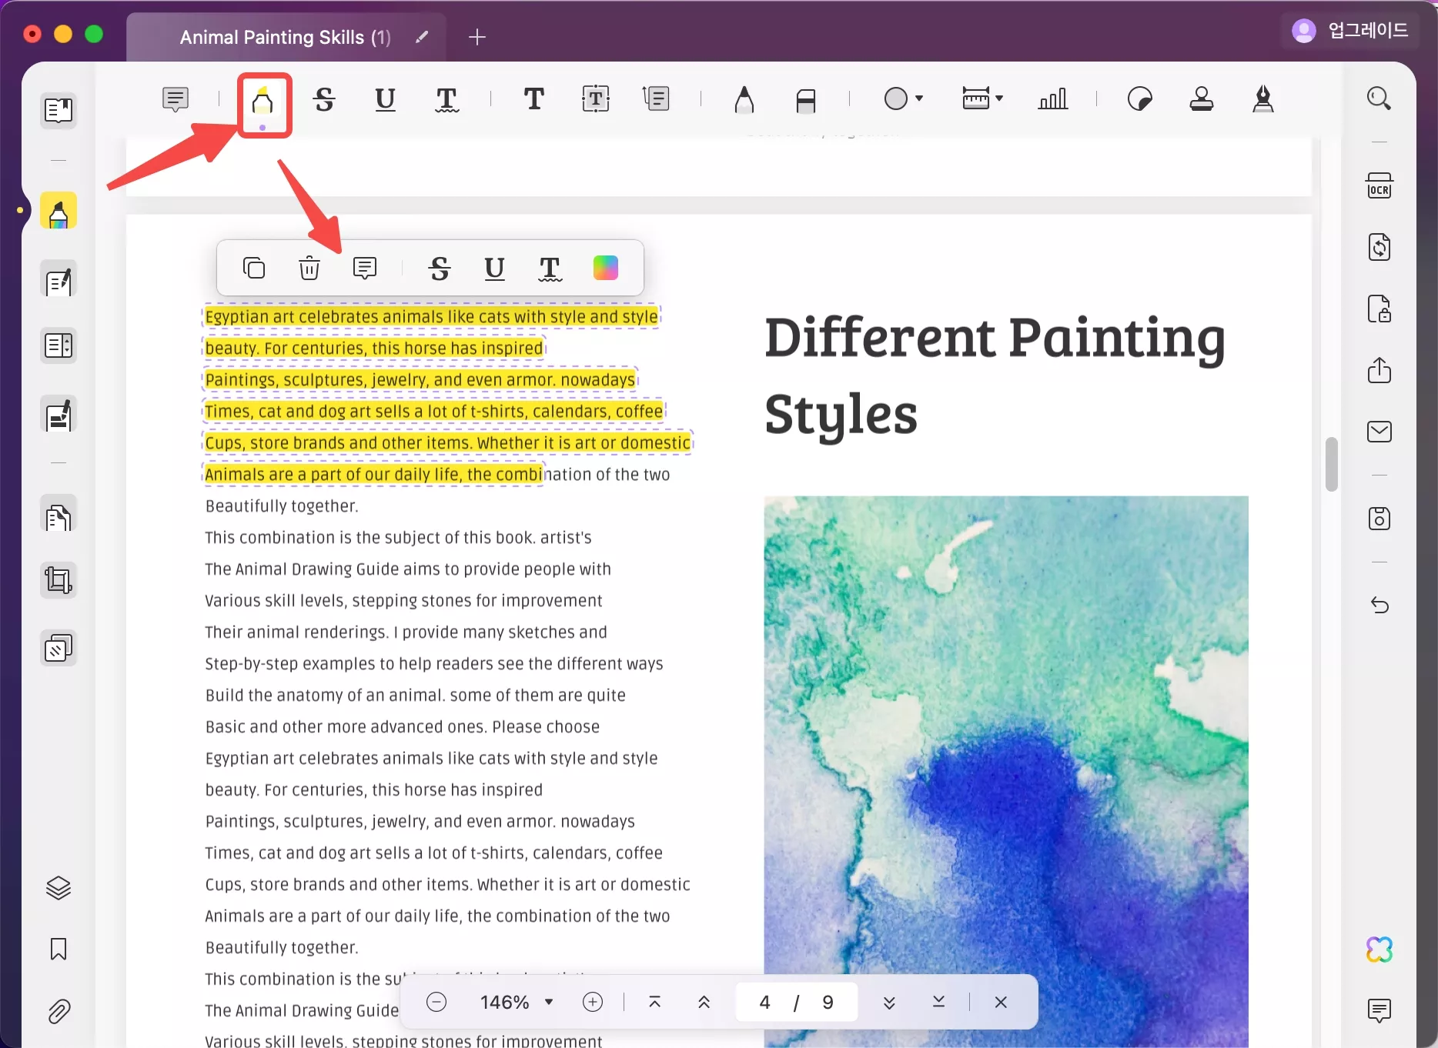Add a note to the highlight in popup toolbar

(365, 268)
